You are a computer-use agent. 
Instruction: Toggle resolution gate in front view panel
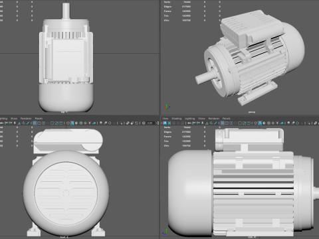click(x=43, y=123)
